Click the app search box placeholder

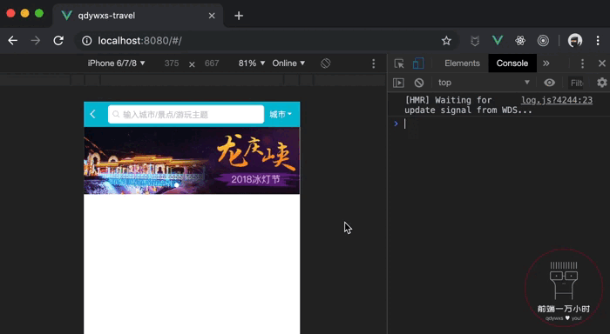pos(186,114)
